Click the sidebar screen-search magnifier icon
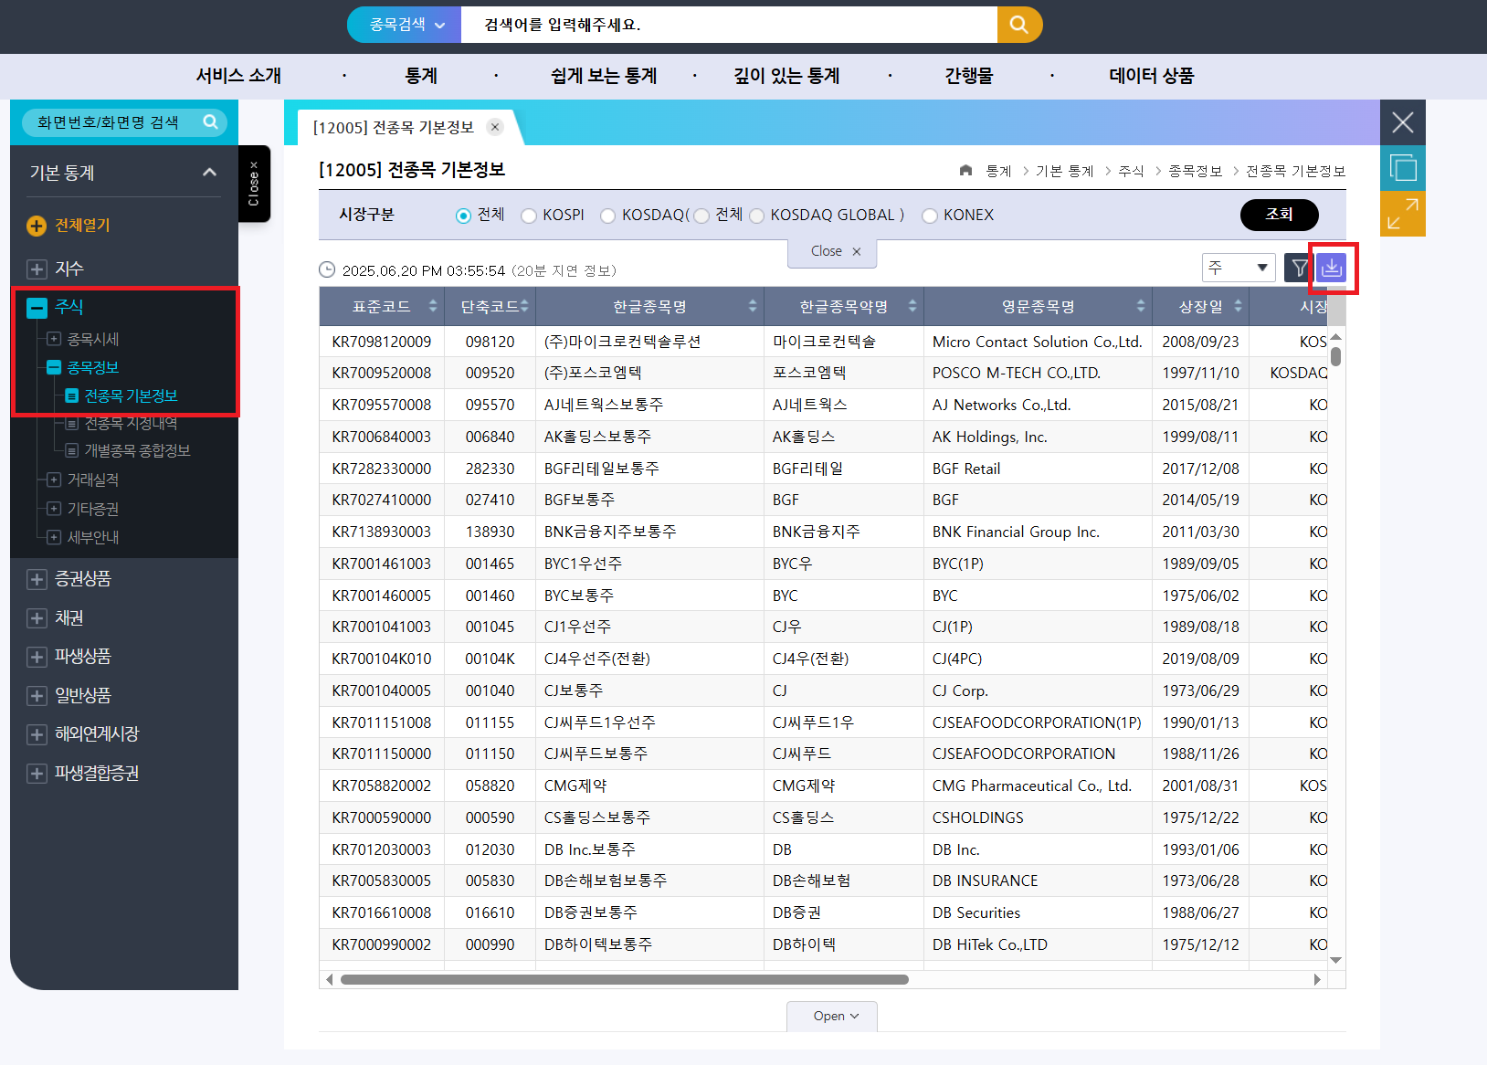This screenshot has height=1065, width=1487. point(211,122)
